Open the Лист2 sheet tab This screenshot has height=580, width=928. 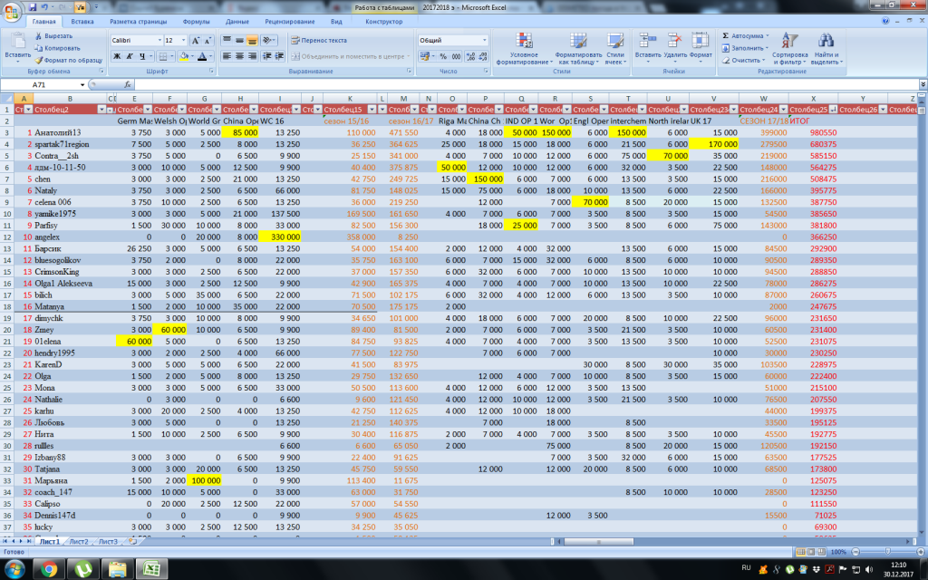tap(77, 541)
